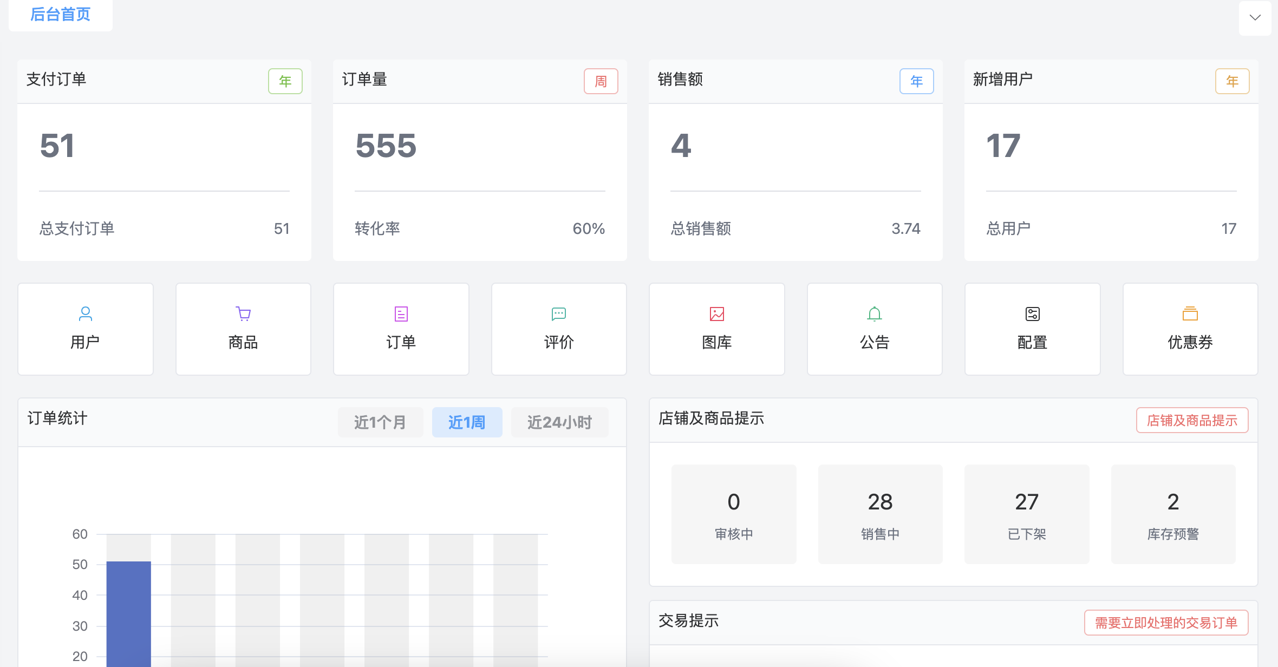Click the 总销售额 label
The width and height of the screenshot is (1278, 667).
701,228
